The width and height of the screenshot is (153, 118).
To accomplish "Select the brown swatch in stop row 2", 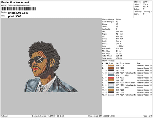I will [x=111, y=68].
